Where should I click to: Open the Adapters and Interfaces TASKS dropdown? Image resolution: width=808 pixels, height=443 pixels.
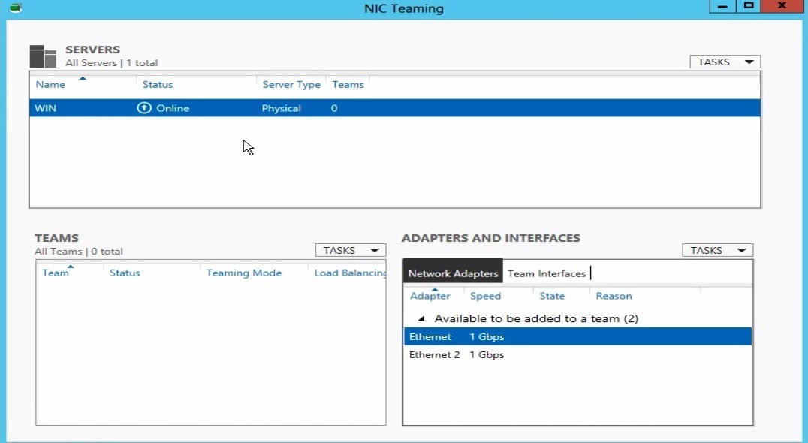click(717, 250)
